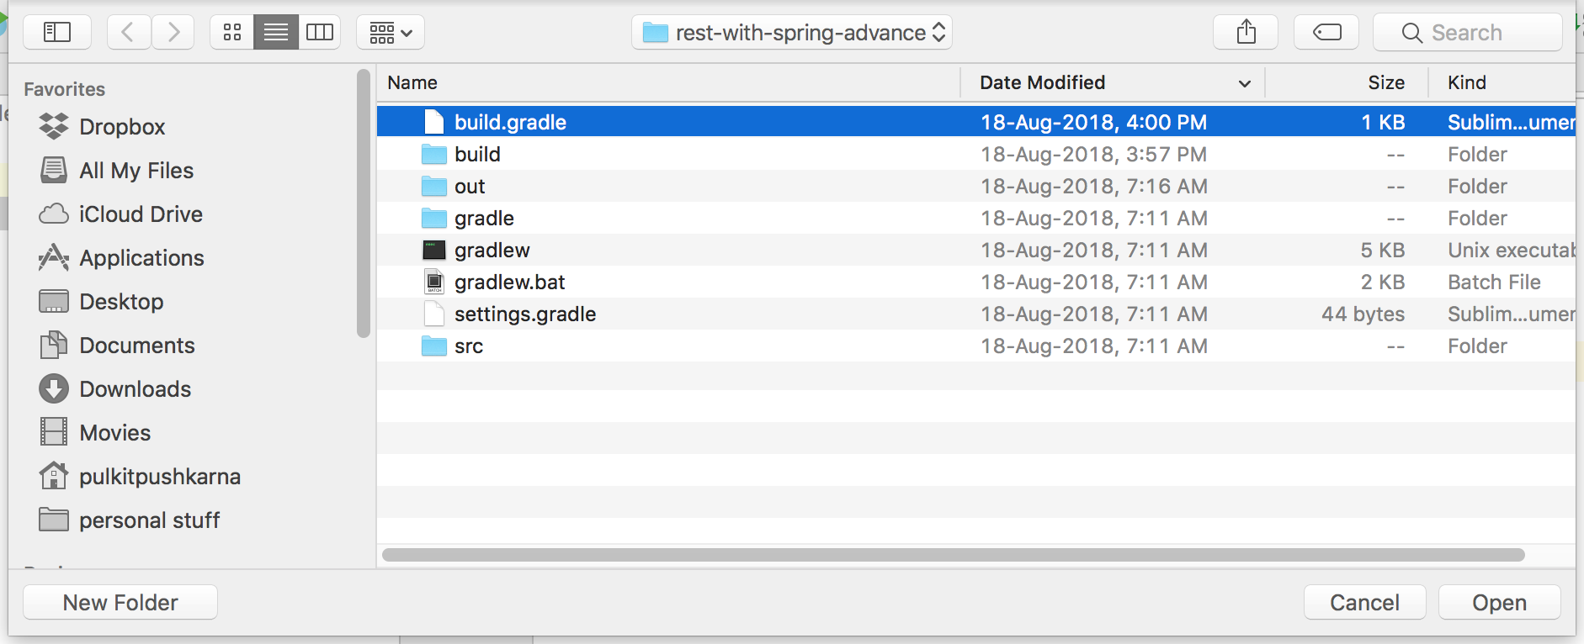
Task: Sort by Date Modified column header
Action: 1113,82
